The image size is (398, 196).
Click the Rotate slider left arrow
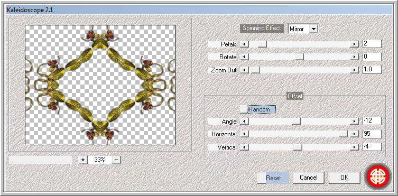[x=244, y=57]
